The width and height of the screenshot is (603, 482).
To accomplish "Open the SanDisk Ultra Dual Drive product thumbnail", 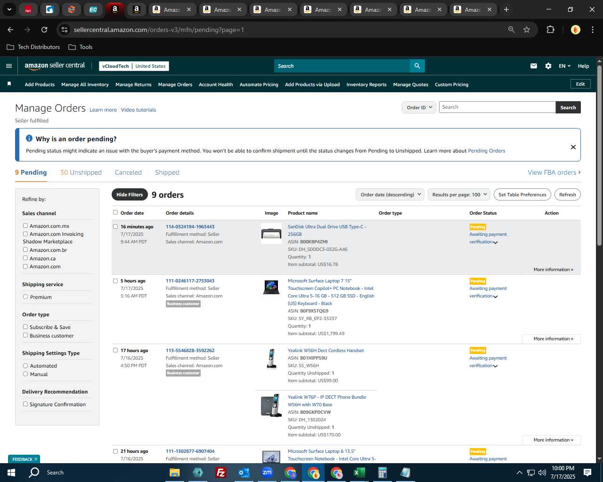I will [271, 233].
